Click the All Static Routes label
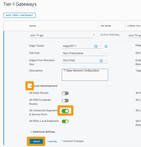Image resolution: width=141 pixels, height=147 pixels. [39, 93]
